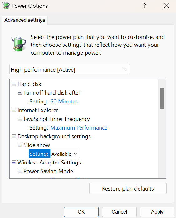Collapse the Hard disk node
The image size is (176, 218).
[14, 84]
